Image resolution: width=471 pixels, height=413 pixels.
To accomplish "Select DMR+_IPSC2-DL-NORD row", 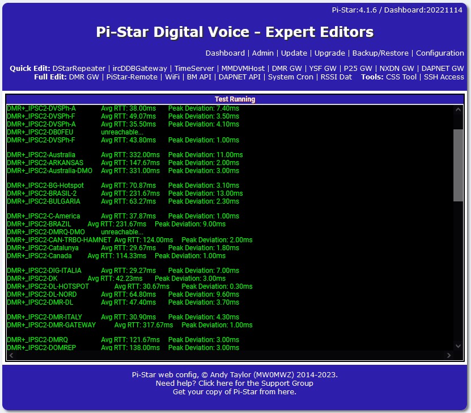I will tap(123, 294).
